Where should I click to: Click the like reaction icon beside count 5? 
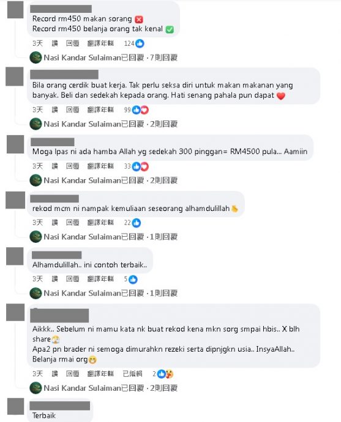(x=133, y=279)
